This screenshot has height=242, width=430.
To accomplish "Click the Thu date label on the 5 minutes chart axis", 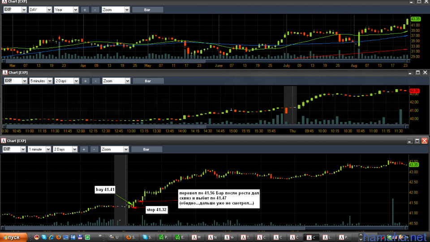I will tap(292, 131).
